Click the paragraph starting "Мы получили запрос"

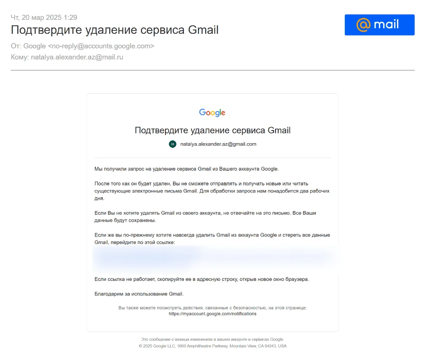[187, 169]
